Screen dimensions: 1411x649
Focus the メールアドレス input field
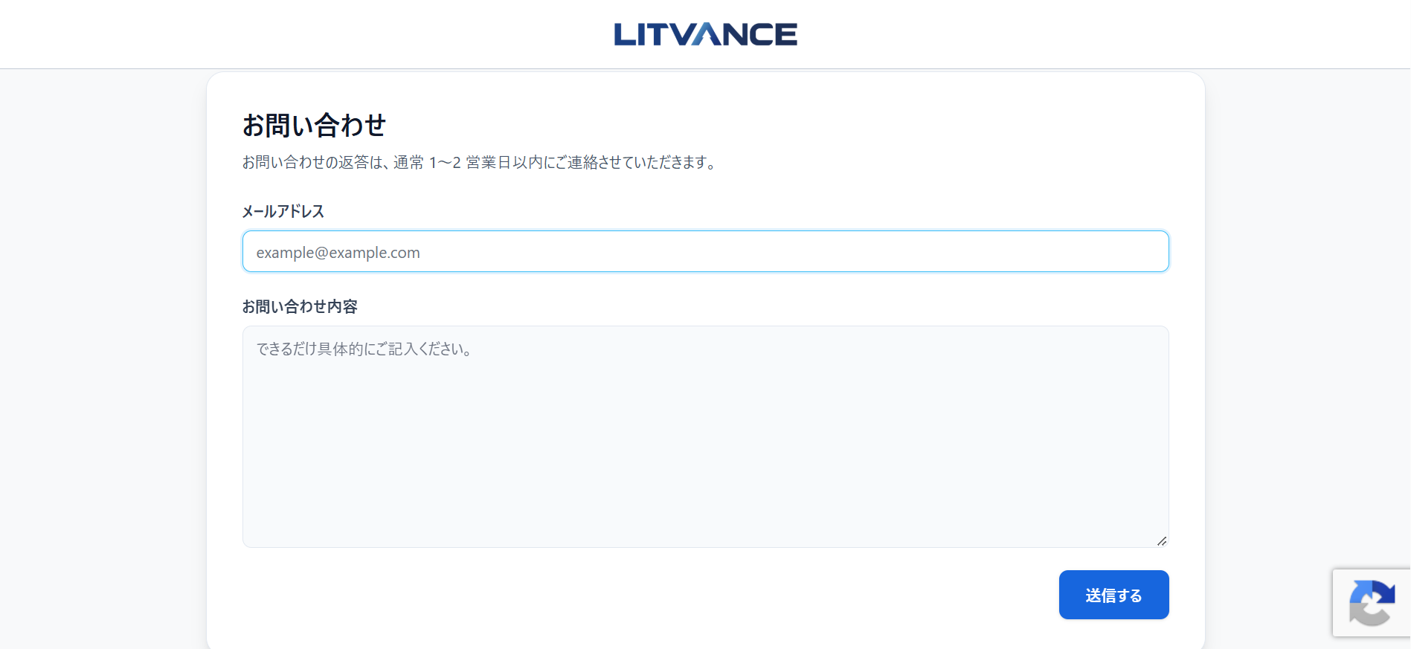pyautogui.click(x=705, y=251)
